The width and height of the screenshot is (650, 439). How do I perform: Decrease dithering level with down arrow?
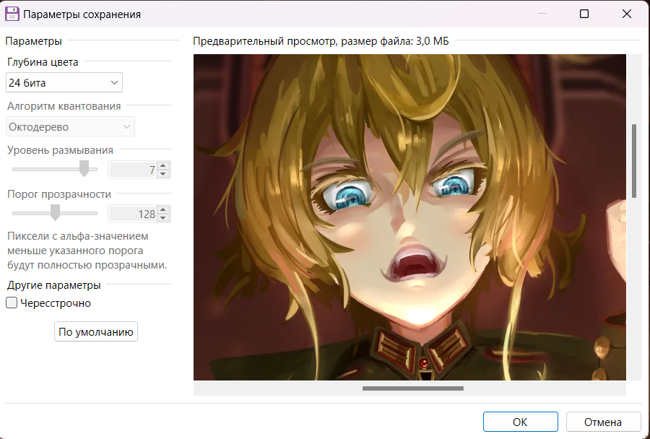point(163,174)
